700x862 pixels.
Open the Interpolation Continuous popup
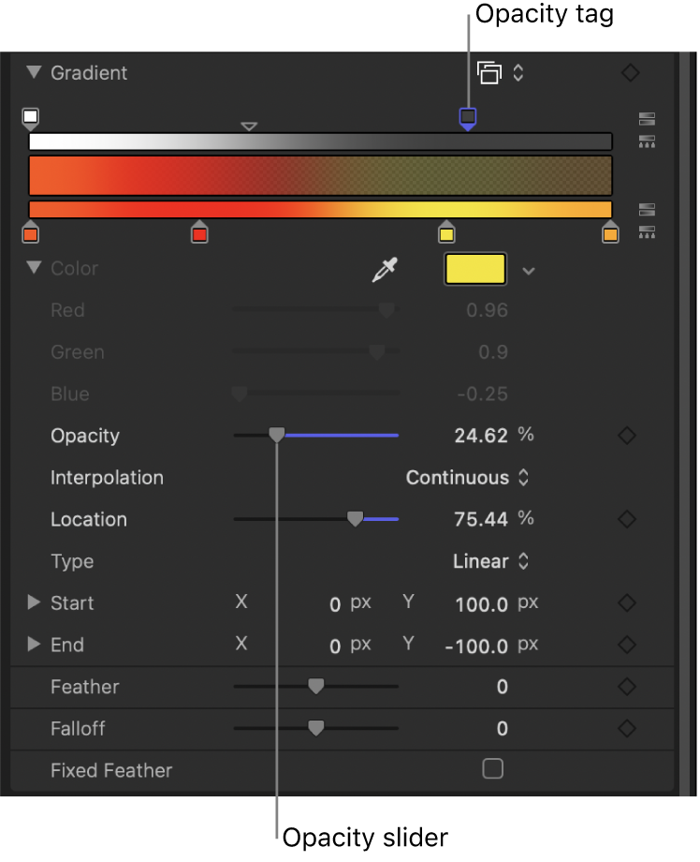coord(468,478)
